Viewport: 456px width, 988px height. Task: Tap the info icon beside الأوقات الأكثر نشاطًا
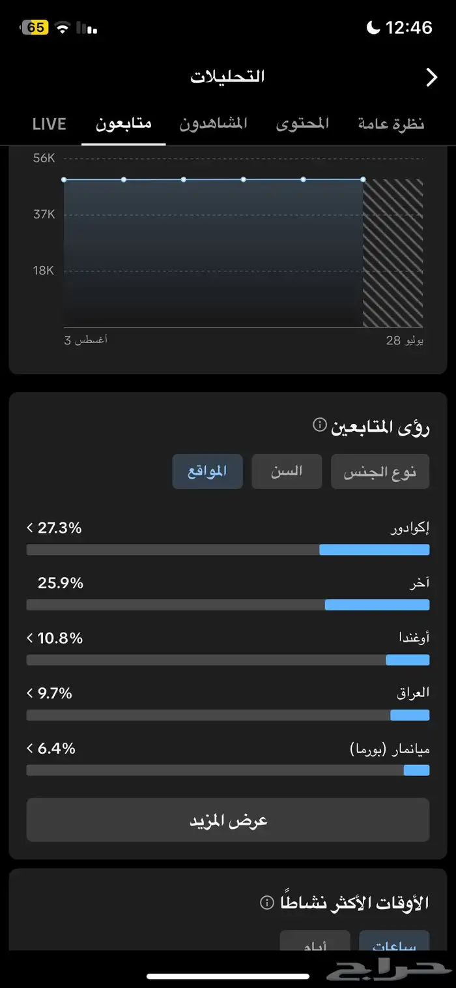click(x=266, y=903)
